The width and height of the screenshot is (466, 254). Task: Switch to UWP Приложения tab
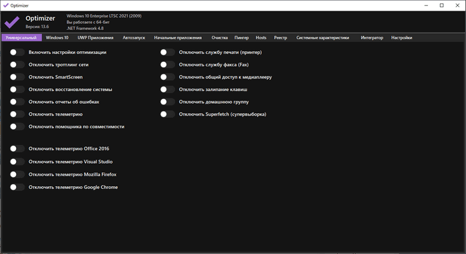click(x=95, y=38)
